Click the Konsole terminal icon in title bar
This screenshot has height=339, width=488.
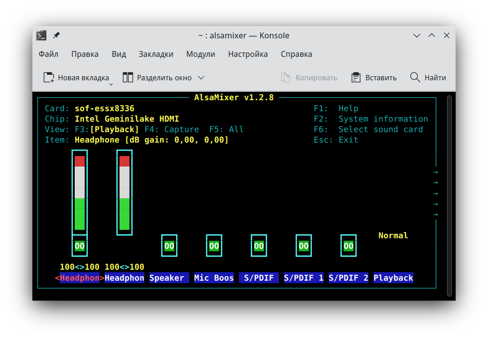point(42,35)
